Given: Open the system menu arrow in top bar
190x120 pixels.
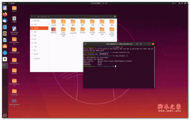Looking at the screenshot, I should click(x=187, y=3).
